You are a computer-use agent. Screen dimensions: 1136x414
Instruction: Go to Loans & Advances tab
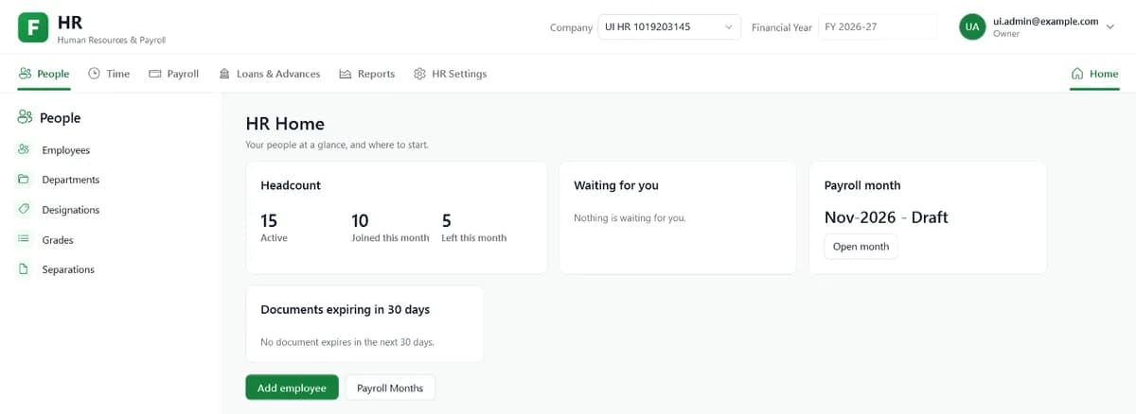(x=270, y=74)
